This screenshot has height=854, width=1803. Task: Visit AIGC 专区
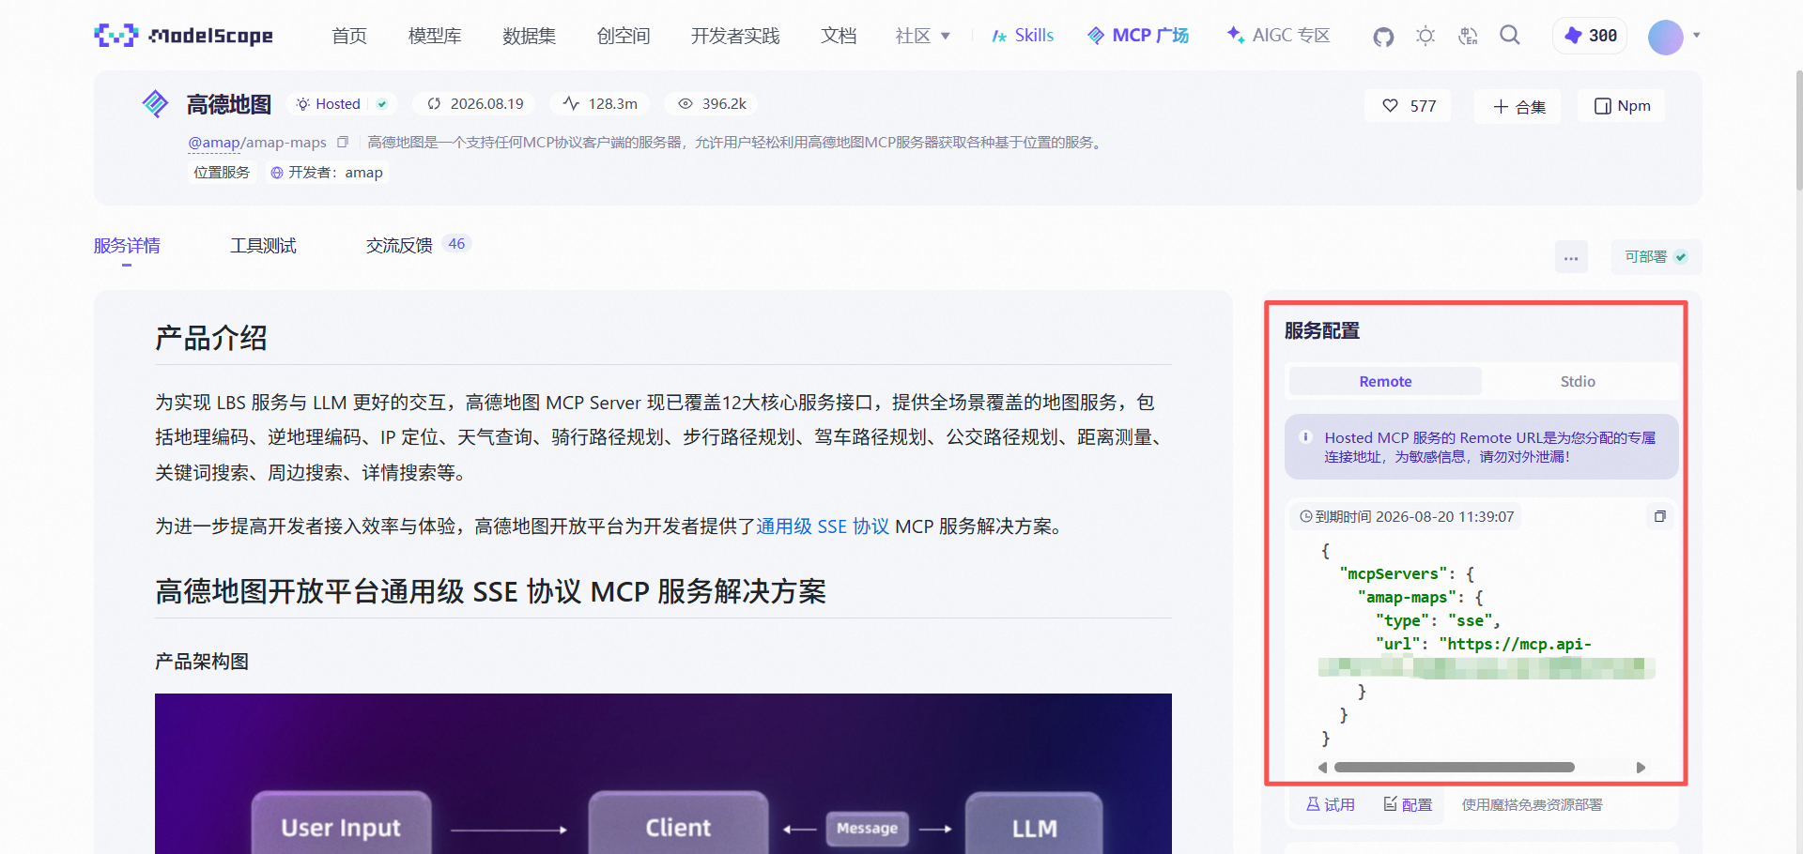[x=1278, y=36]
